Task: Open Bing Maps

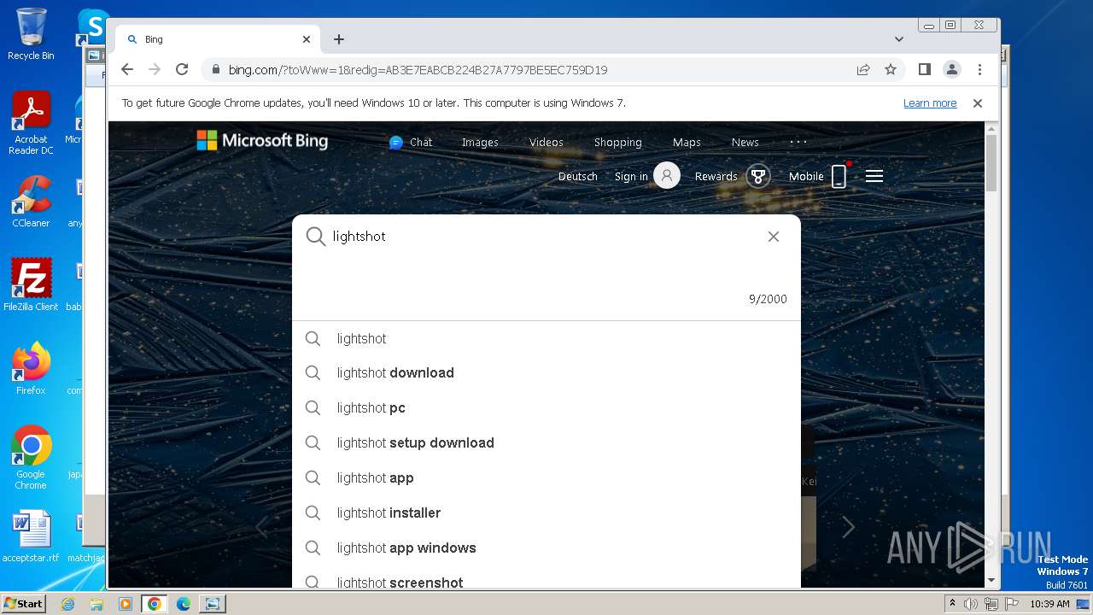Action: tap(687, 143)
